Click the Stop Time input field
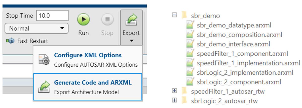 52,16
